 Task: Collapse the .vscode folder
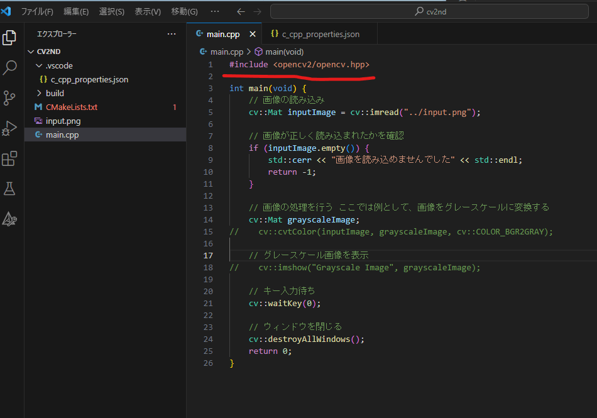(x=39, y=66)
